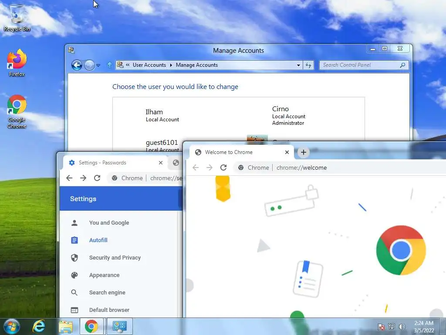Click the Forward arrow in Manage Accounts window

[89, 65]
